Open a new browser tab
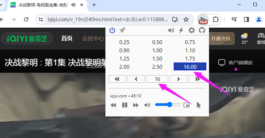The width and height of the screenshot is (265, 138). click(x=94, y=5)
